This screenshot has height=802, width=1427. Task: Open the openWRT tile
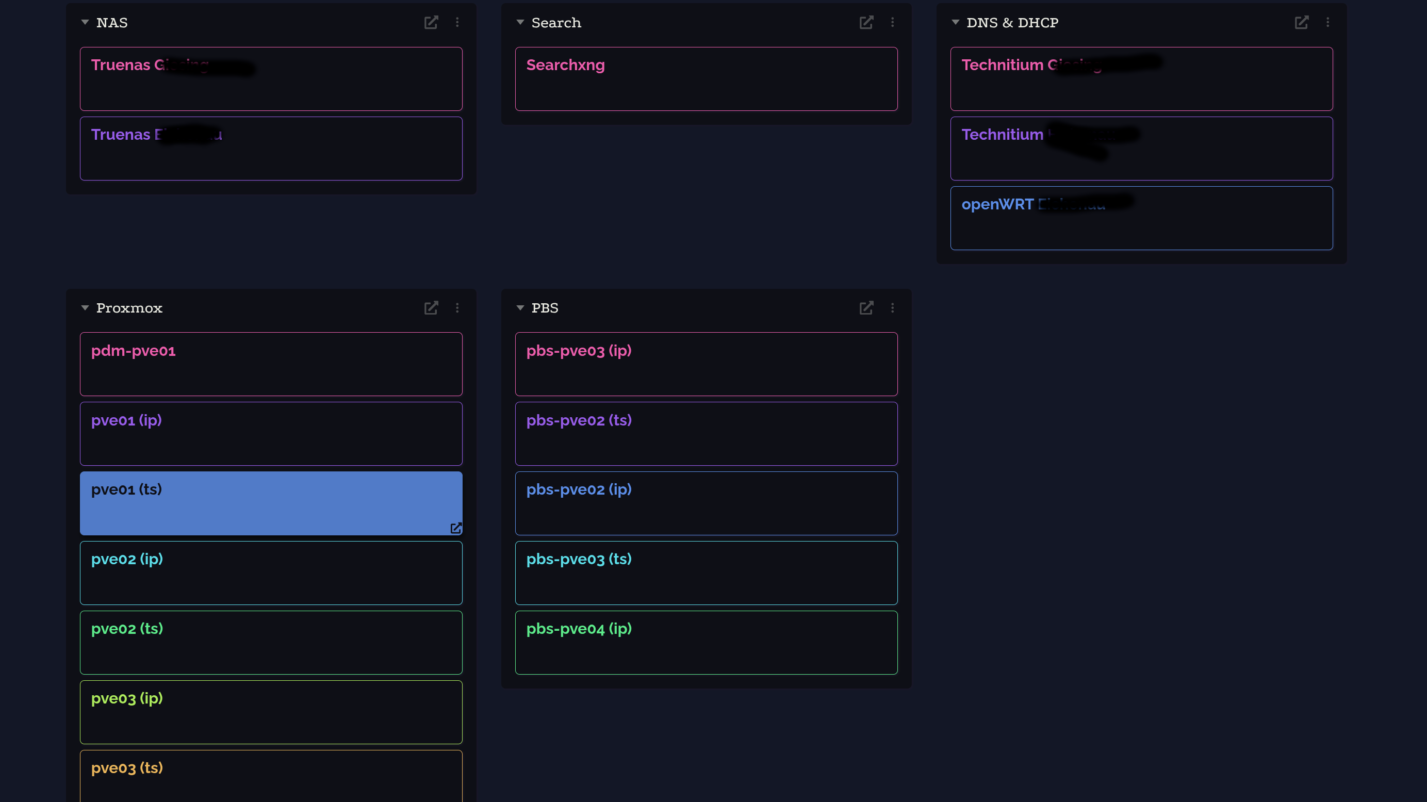click(x=1142, y=218)
